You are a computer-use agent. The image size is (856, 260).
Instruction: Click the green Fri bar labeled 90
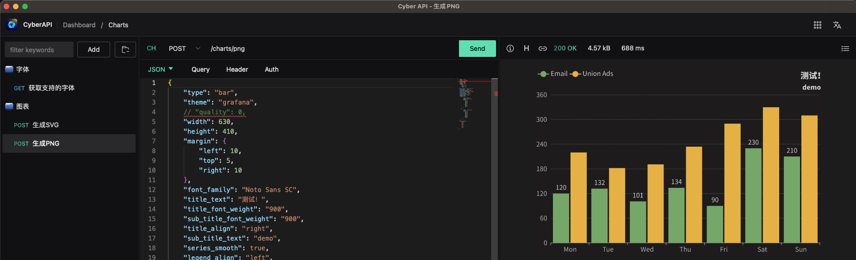click(x=715, y=224)
